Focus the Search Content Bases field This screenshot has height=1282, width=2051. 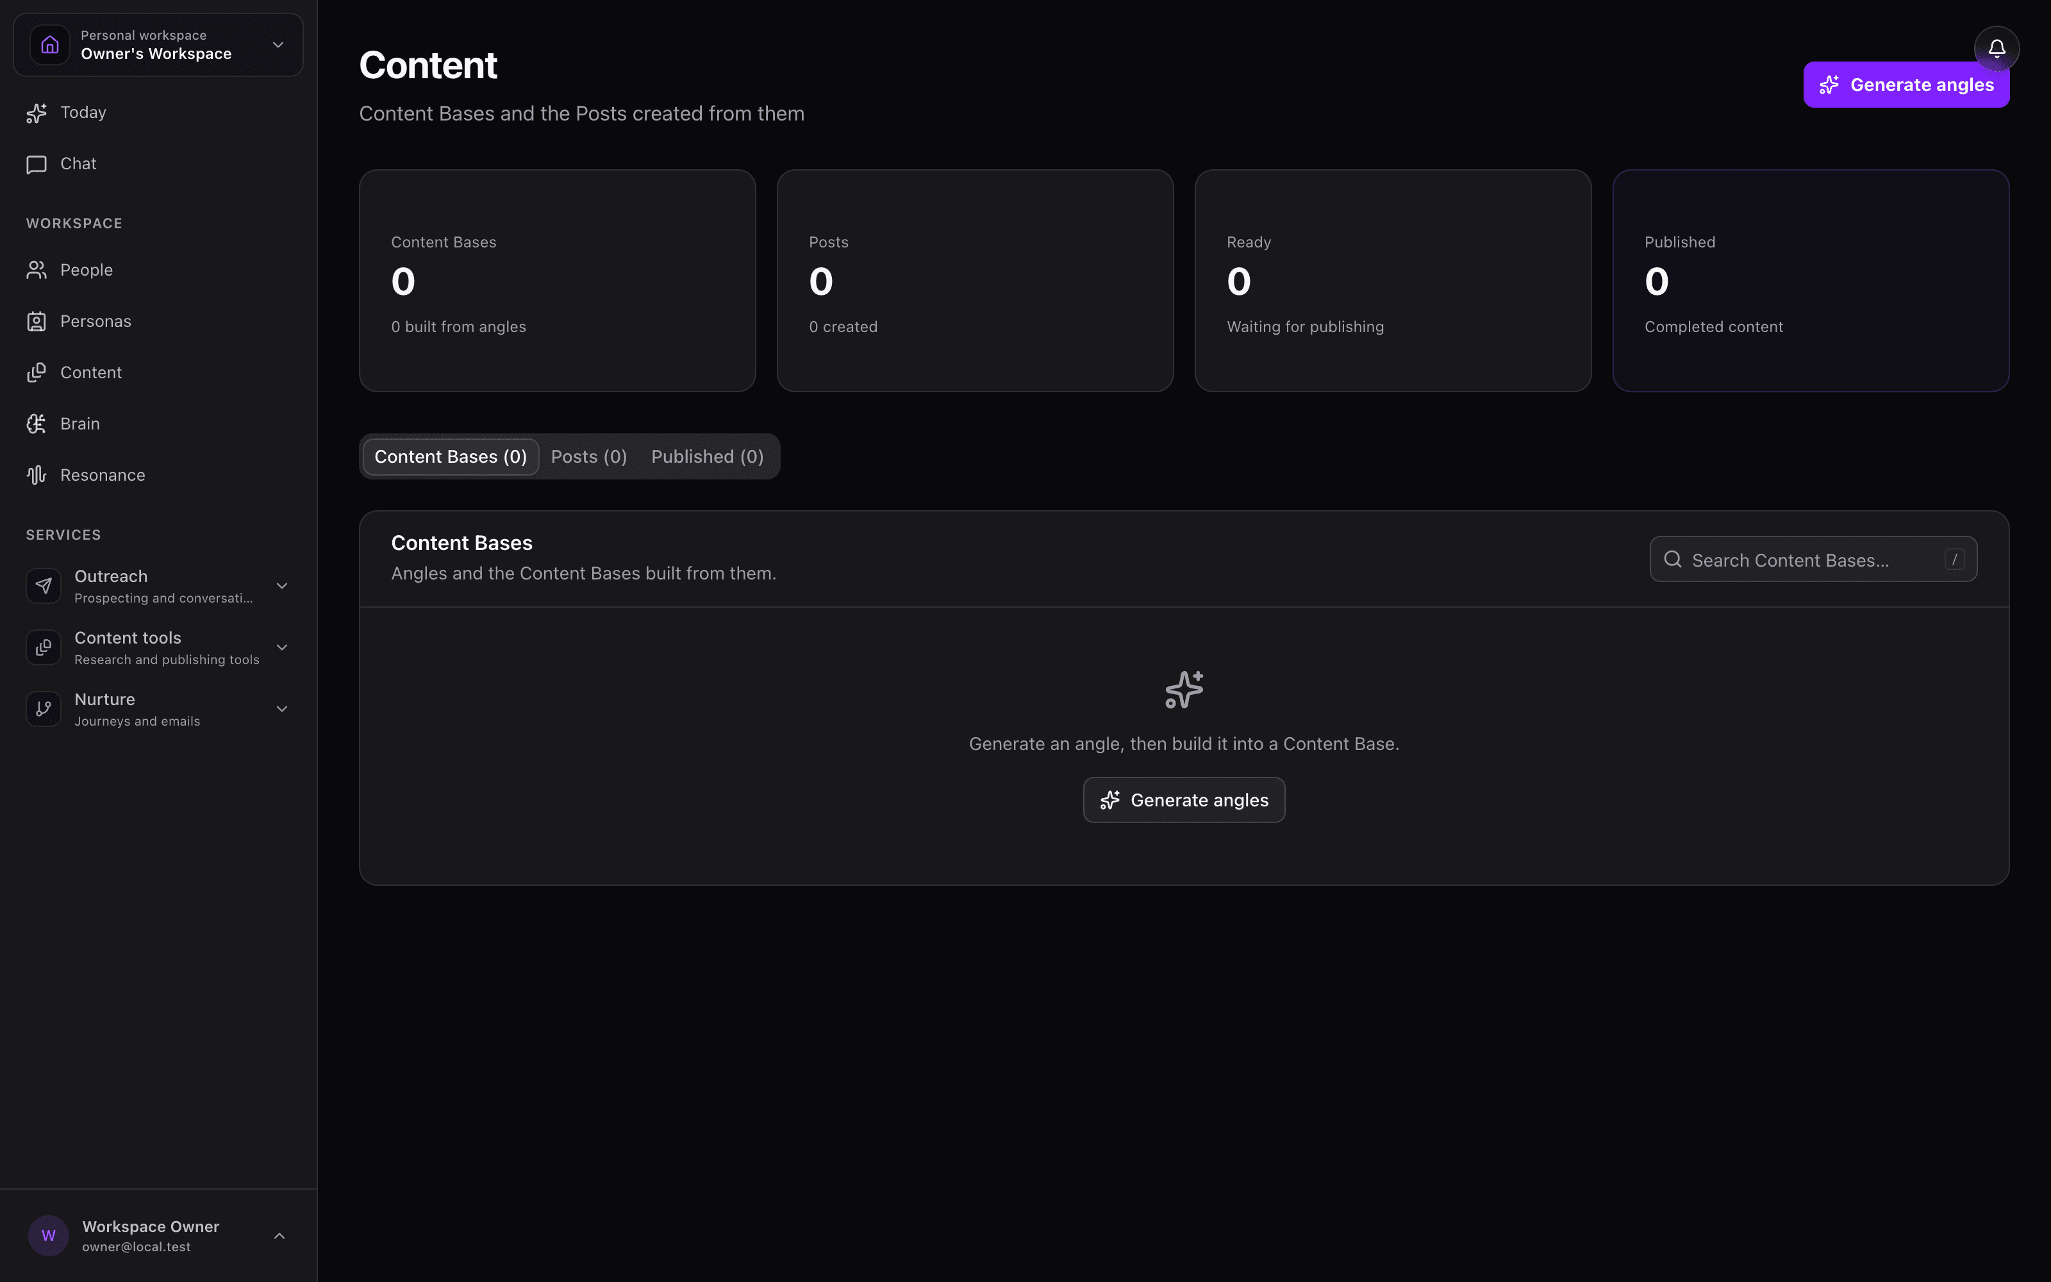pyautogui.click(x=1814, y=560)
